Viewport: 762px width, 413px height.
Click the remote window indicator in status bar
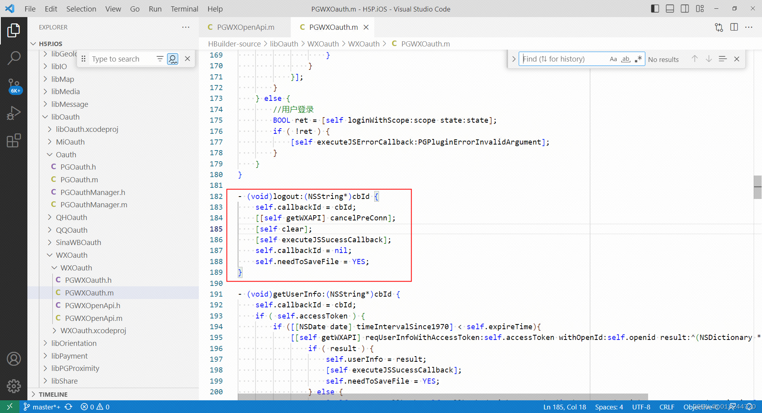(10, 407)
